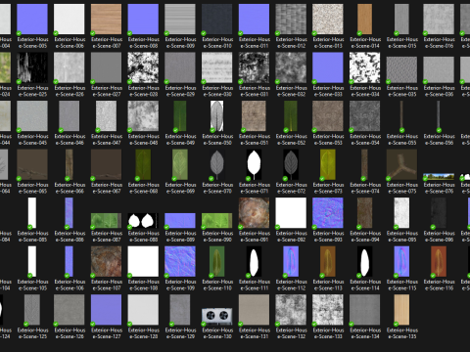Click the file name Exterior-House-Scene-035
The height and width of the screenshot is (352, 470).
click(x=402, y=91)
